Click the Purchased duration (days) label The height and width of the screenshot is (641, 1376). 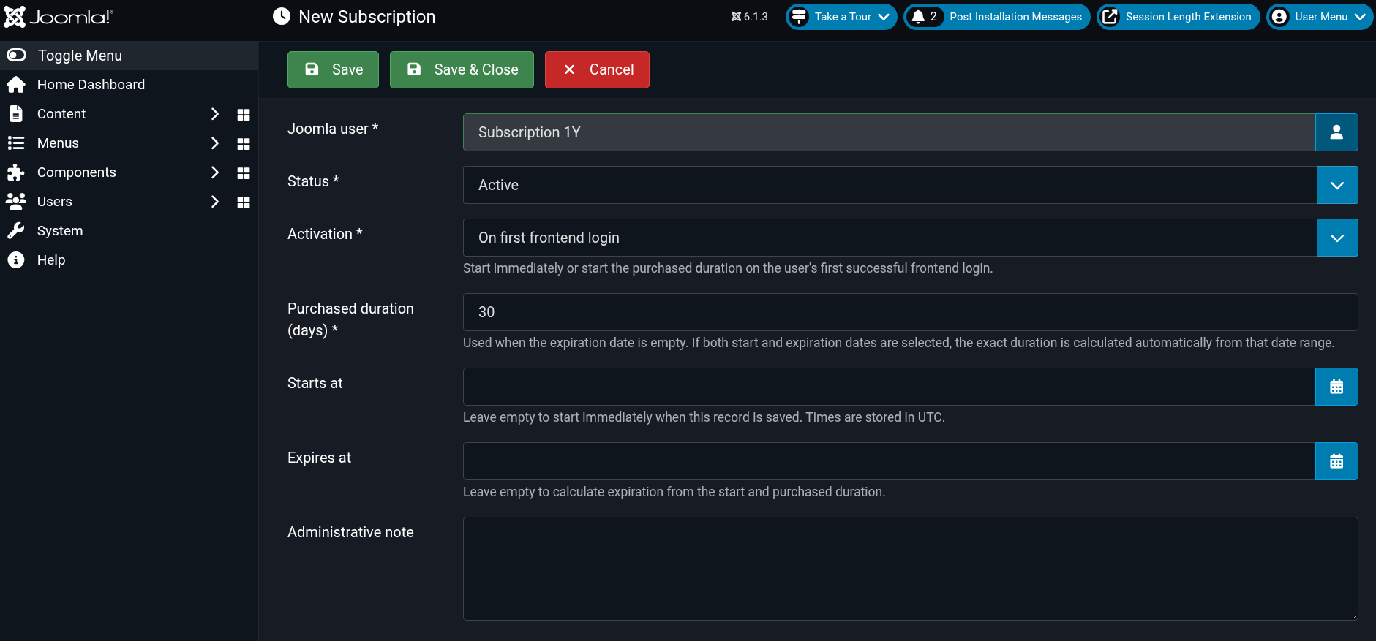click(350, 319)
